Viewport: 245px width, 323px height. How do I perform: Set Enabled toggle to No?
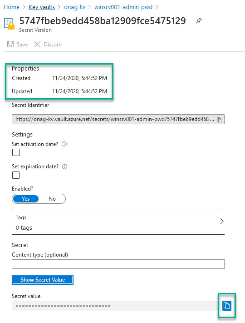click(52, 199)
